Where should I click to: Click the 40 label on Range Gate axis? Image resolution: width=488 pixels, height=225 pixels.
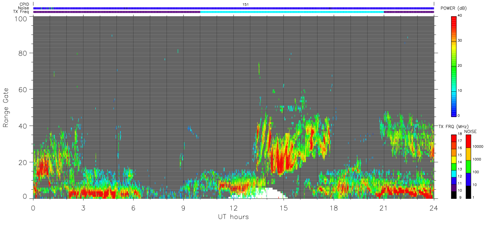click(x=23, y=126)
